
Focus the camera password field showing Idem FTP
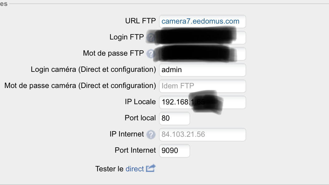click(203, 86)
